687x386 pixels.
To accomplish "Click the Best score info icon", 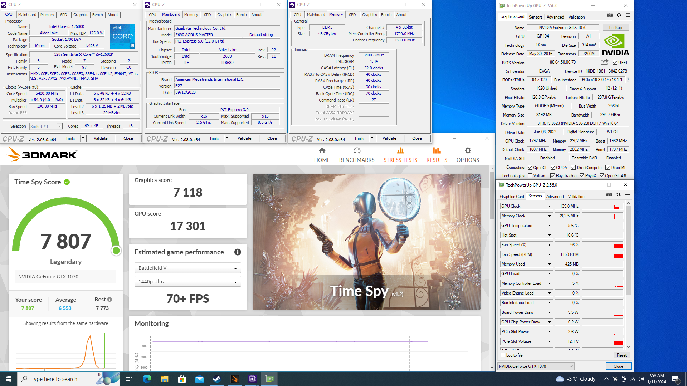I will point(109,299).
